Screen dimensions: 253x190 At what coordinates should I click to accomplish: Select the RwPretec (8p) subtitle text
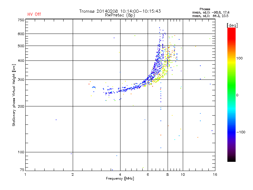click(x=120, y=15)
